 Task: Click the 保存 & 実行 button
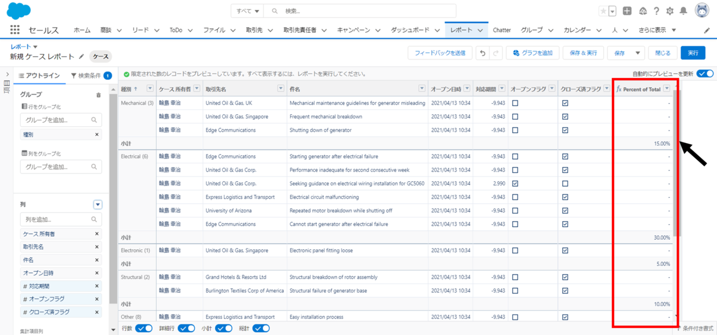point(583,53)
